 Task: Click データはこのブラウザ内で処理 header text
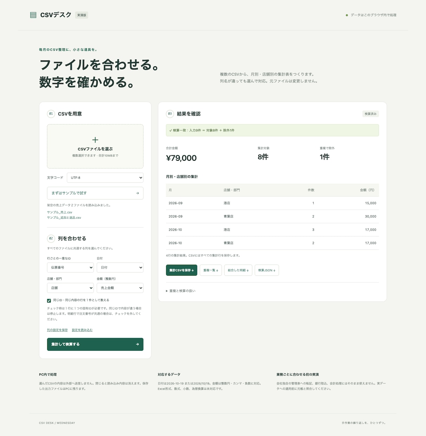click(x=374, y=15)
